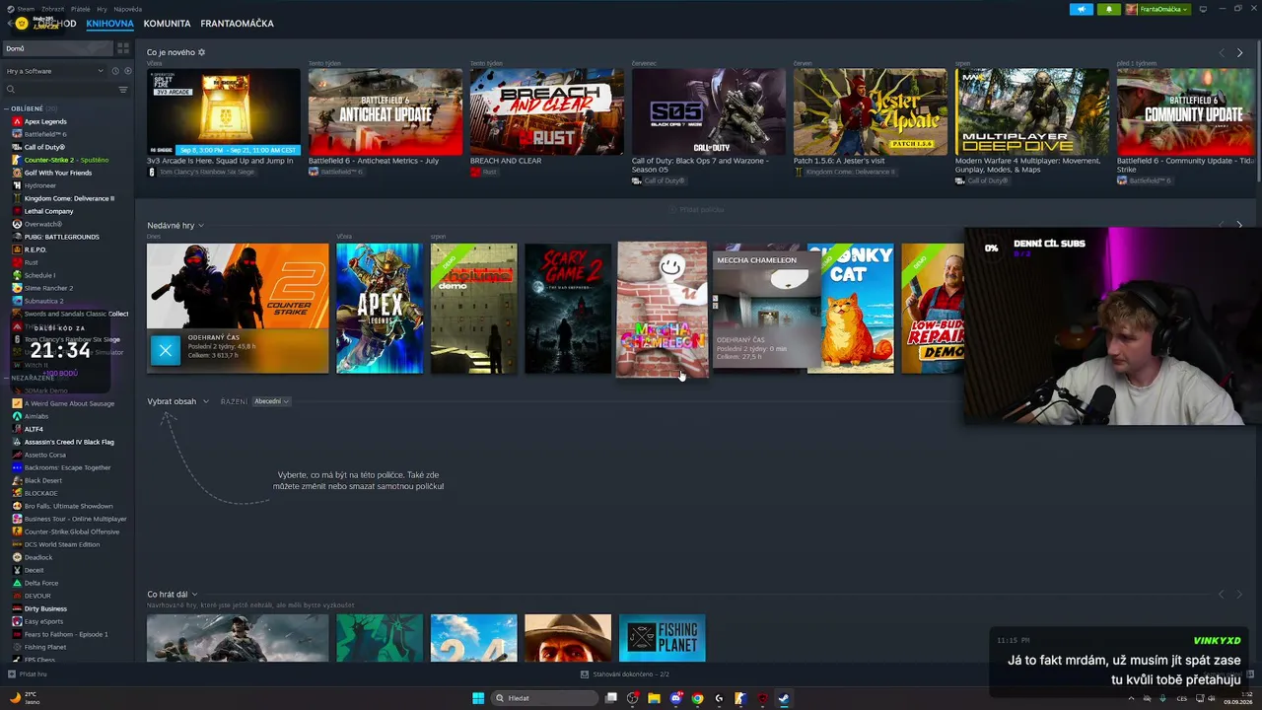The width and height of the screenshot is (1262, 710).
Task: Open the FrantaOmáčka account dropdown
Action: (1158, 9)
